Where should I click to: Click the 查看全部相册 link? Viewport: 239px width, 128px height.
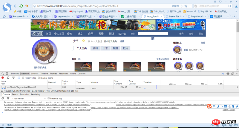tap(163, 59)
